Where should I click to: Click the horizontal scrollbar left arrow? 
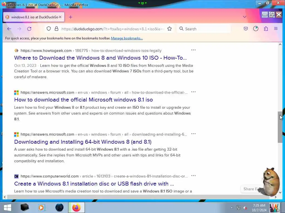[5, 197]
